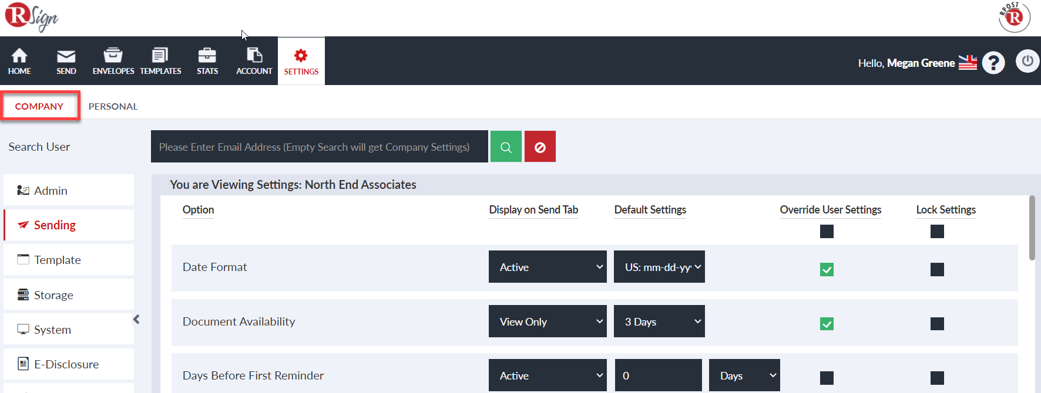This screenshot has height=393, width=1041.
Task: Collapse the sidebar with the left chevron
Action: tap(136, 319)
